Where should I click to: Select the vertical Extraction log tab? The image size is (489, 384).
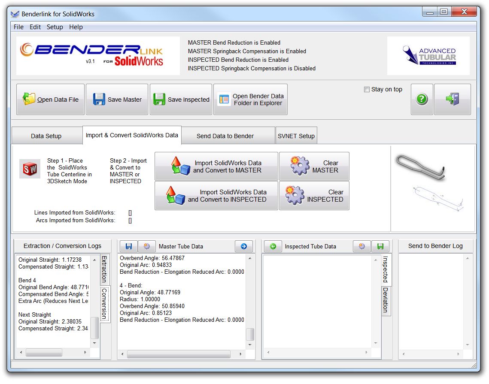104,269
